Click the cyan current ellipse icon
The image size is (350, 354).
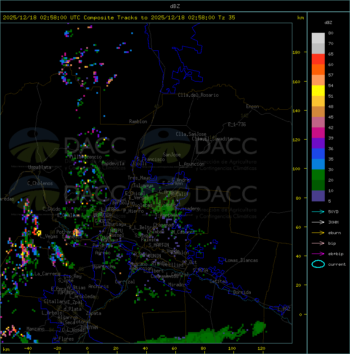318,264
